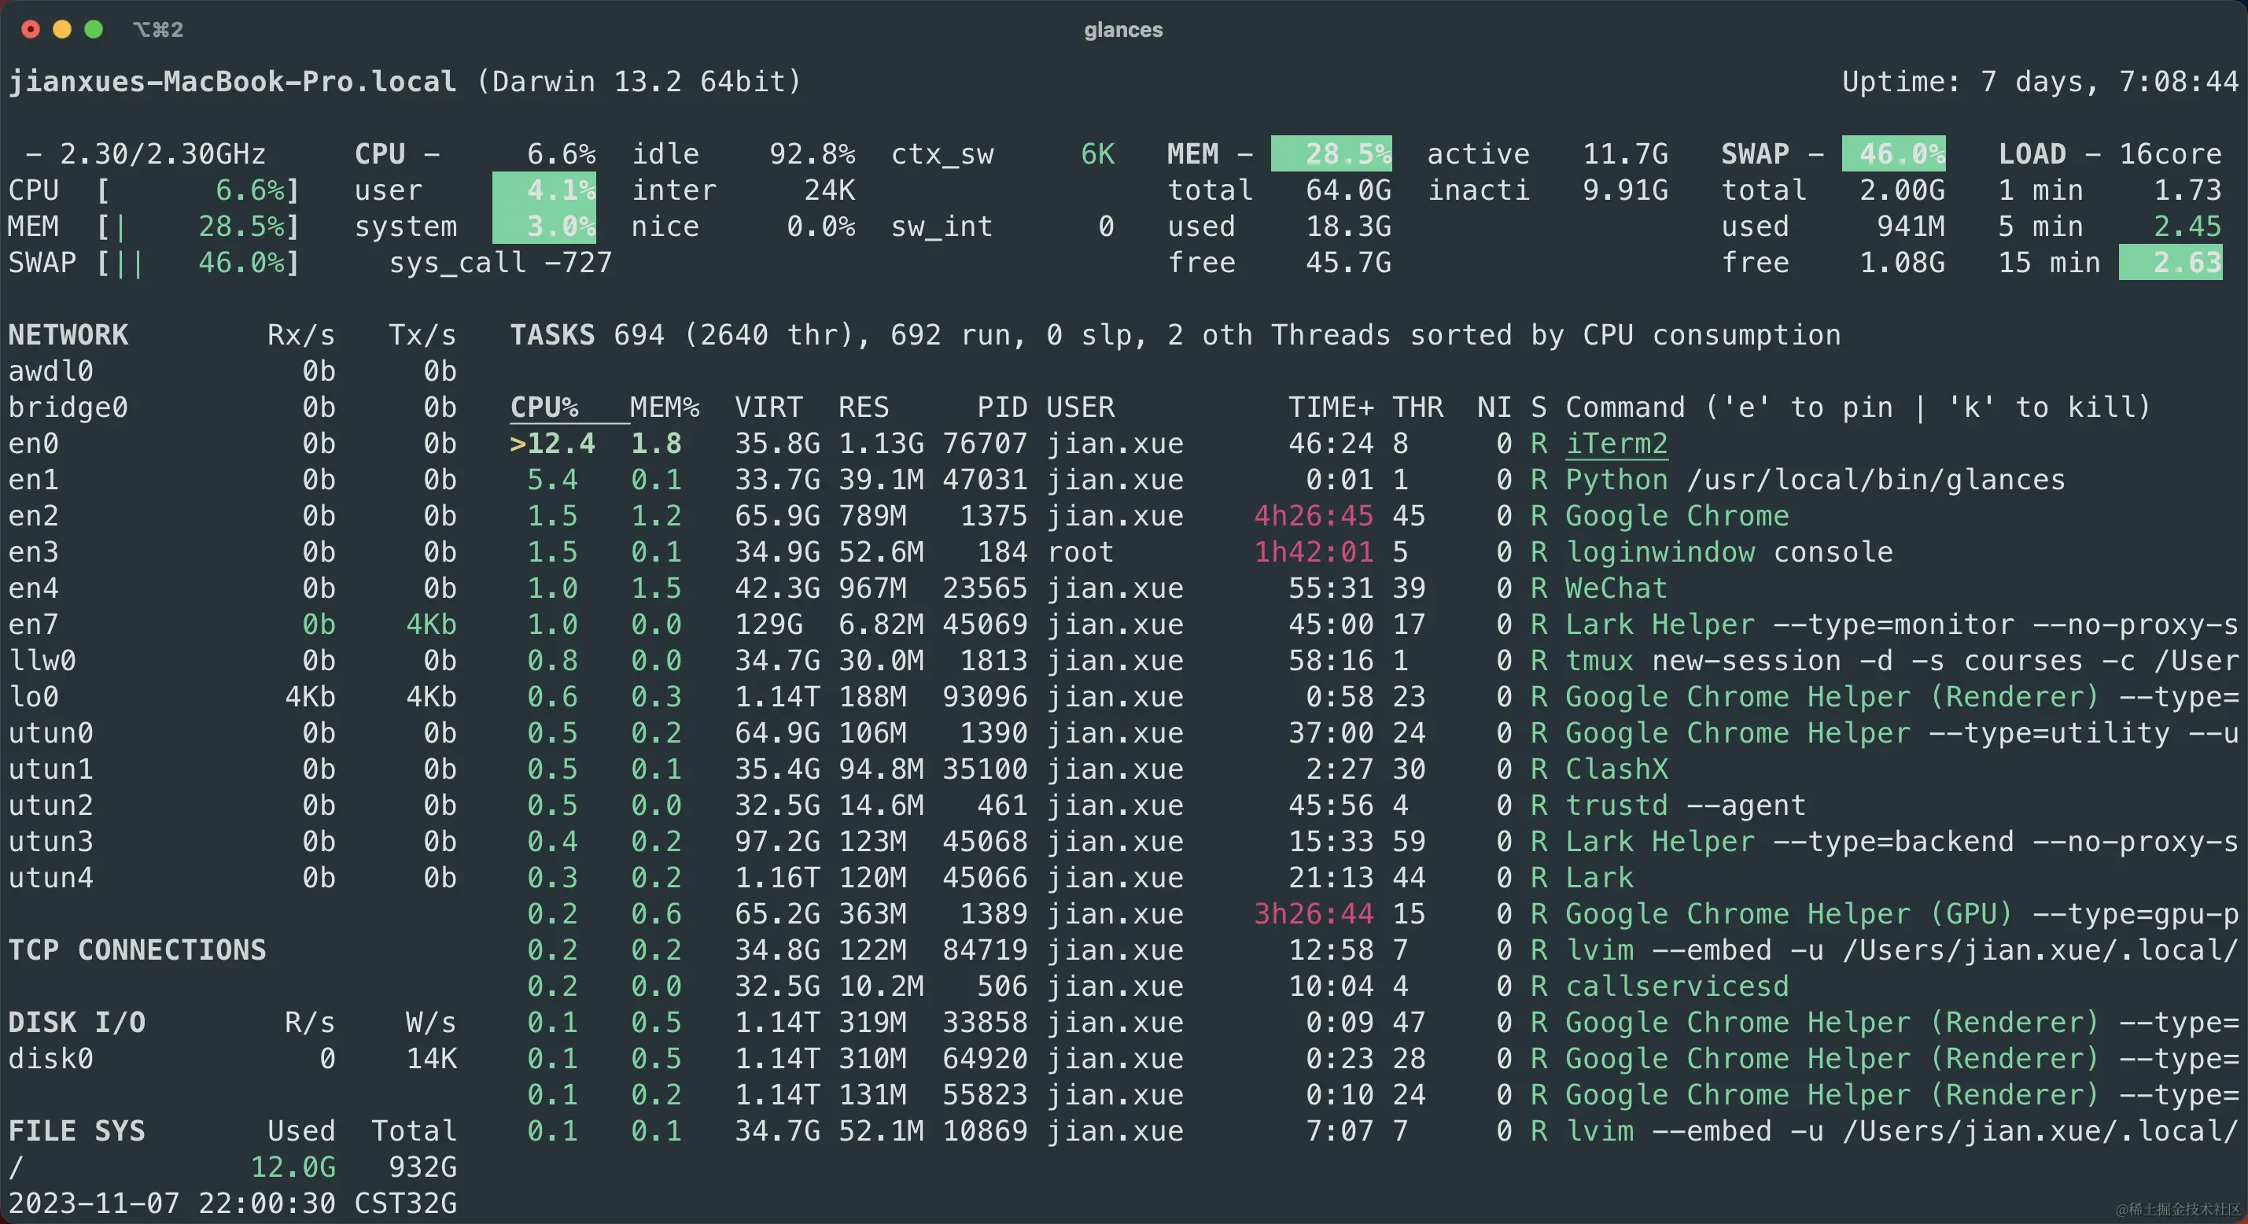
Task: Click the red close window button
Action: (31, 30)
